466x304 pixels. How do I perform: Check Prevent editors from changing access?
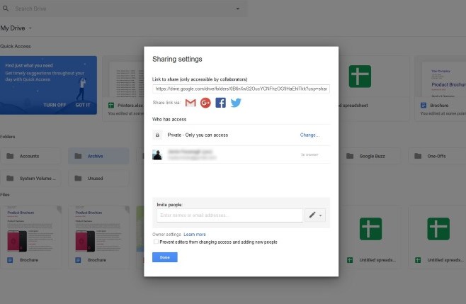(156, 242)
